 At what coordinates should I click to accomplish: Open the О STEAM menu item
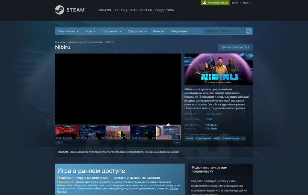click(146, 10)
